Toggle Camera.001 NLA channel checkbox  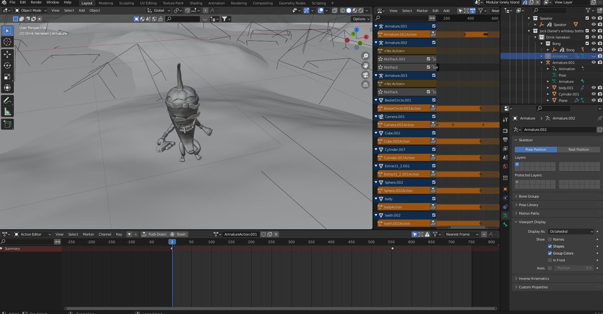pos(434,117)
